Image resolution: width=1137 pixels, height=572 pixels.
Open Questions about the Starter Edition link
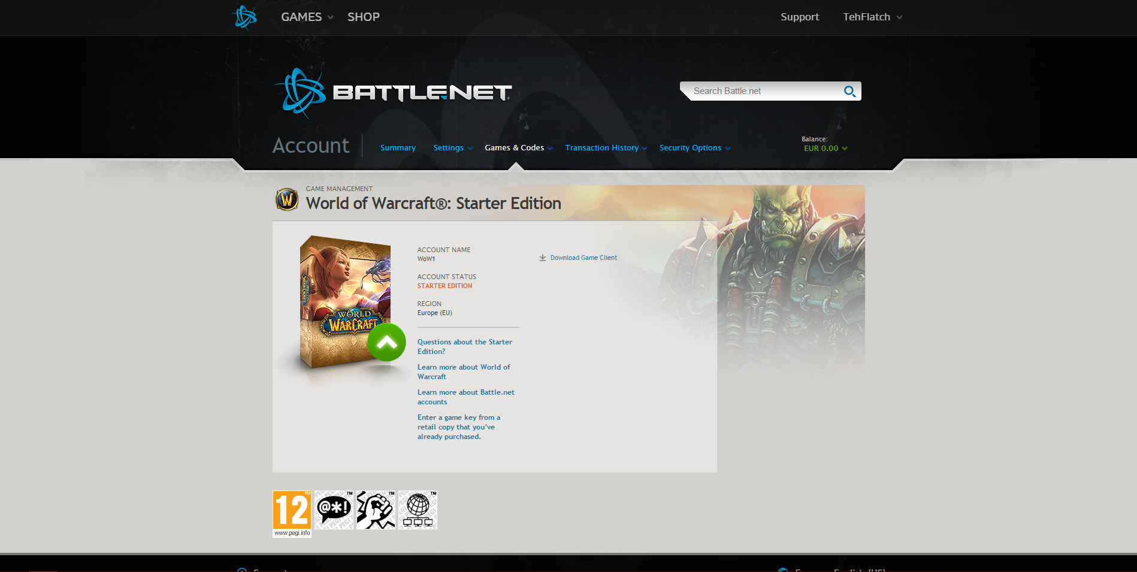click(x=465, y=347)
